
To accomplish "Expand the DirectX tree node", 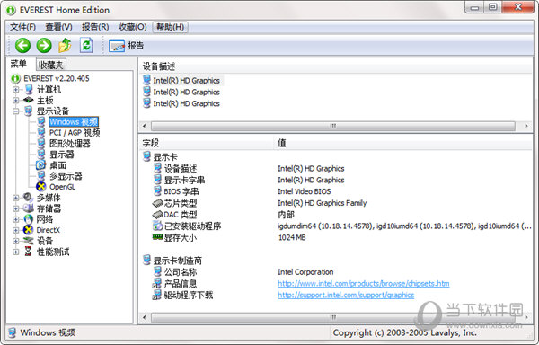I will 16,230.
